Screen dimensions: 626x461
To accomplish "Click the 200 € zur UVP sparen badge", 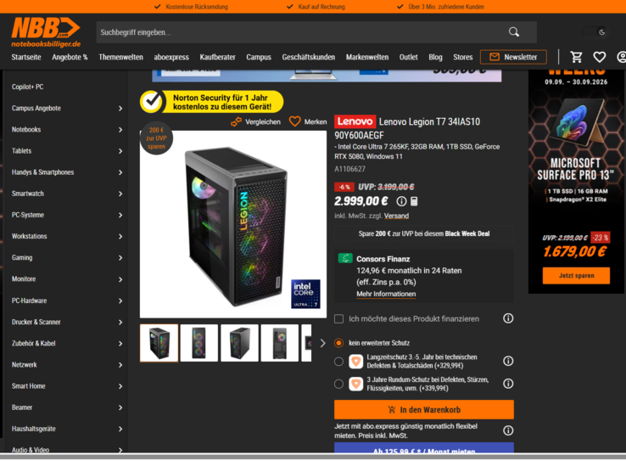I will coord(156,138).
